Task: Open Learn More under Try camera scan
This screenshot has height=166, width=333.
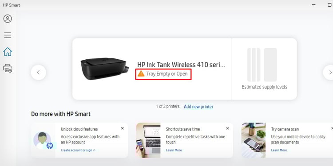Action: coord(279,150)
